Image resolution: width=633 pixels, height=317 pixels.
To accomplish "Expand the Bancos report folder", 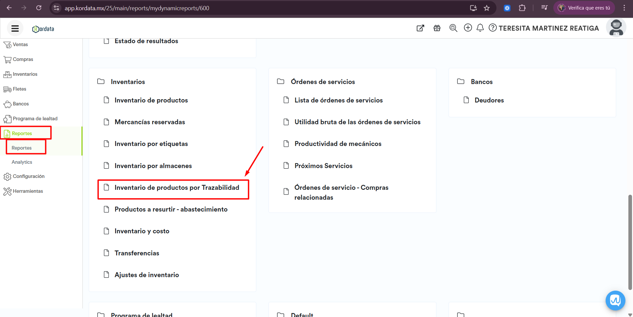I will (x=482, y=82).
